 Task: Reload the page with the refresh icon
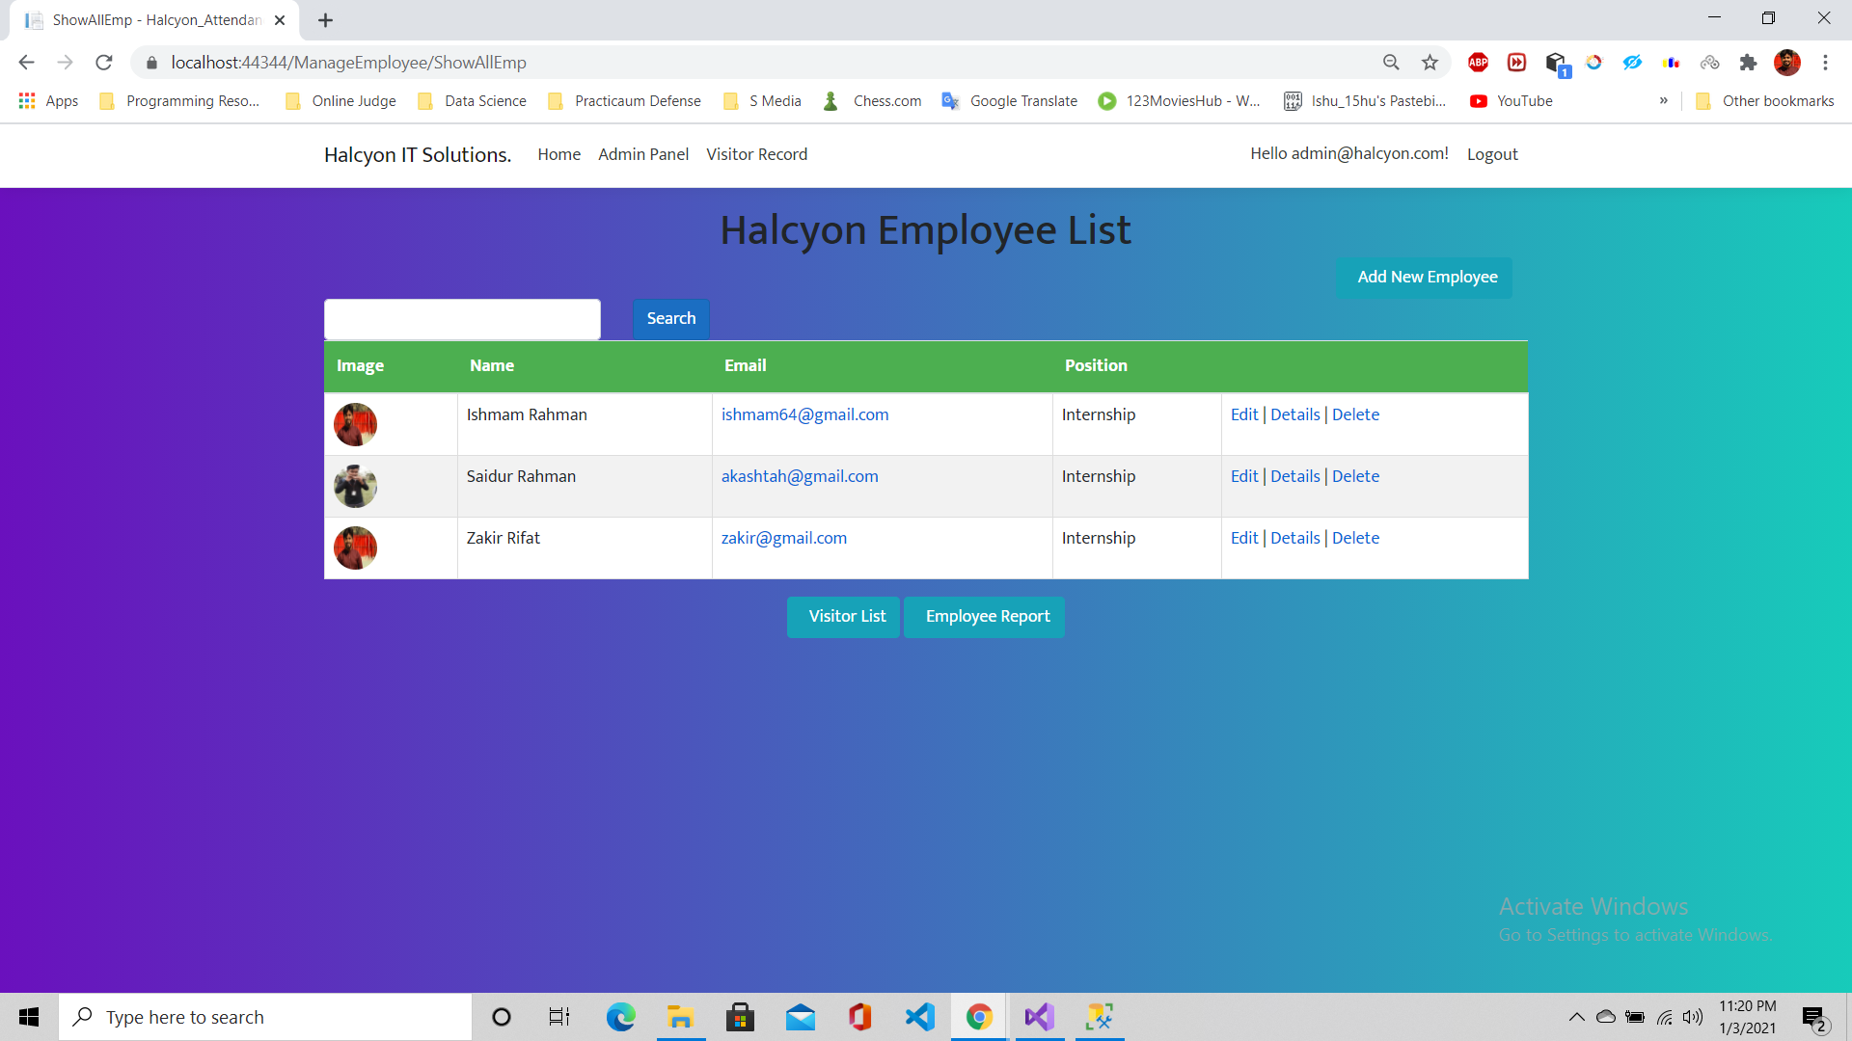click(104, 63)
